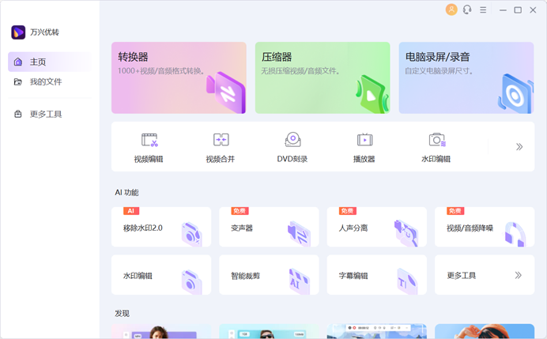Open the 水印编辑 card in AI 功能

point(161,275)
